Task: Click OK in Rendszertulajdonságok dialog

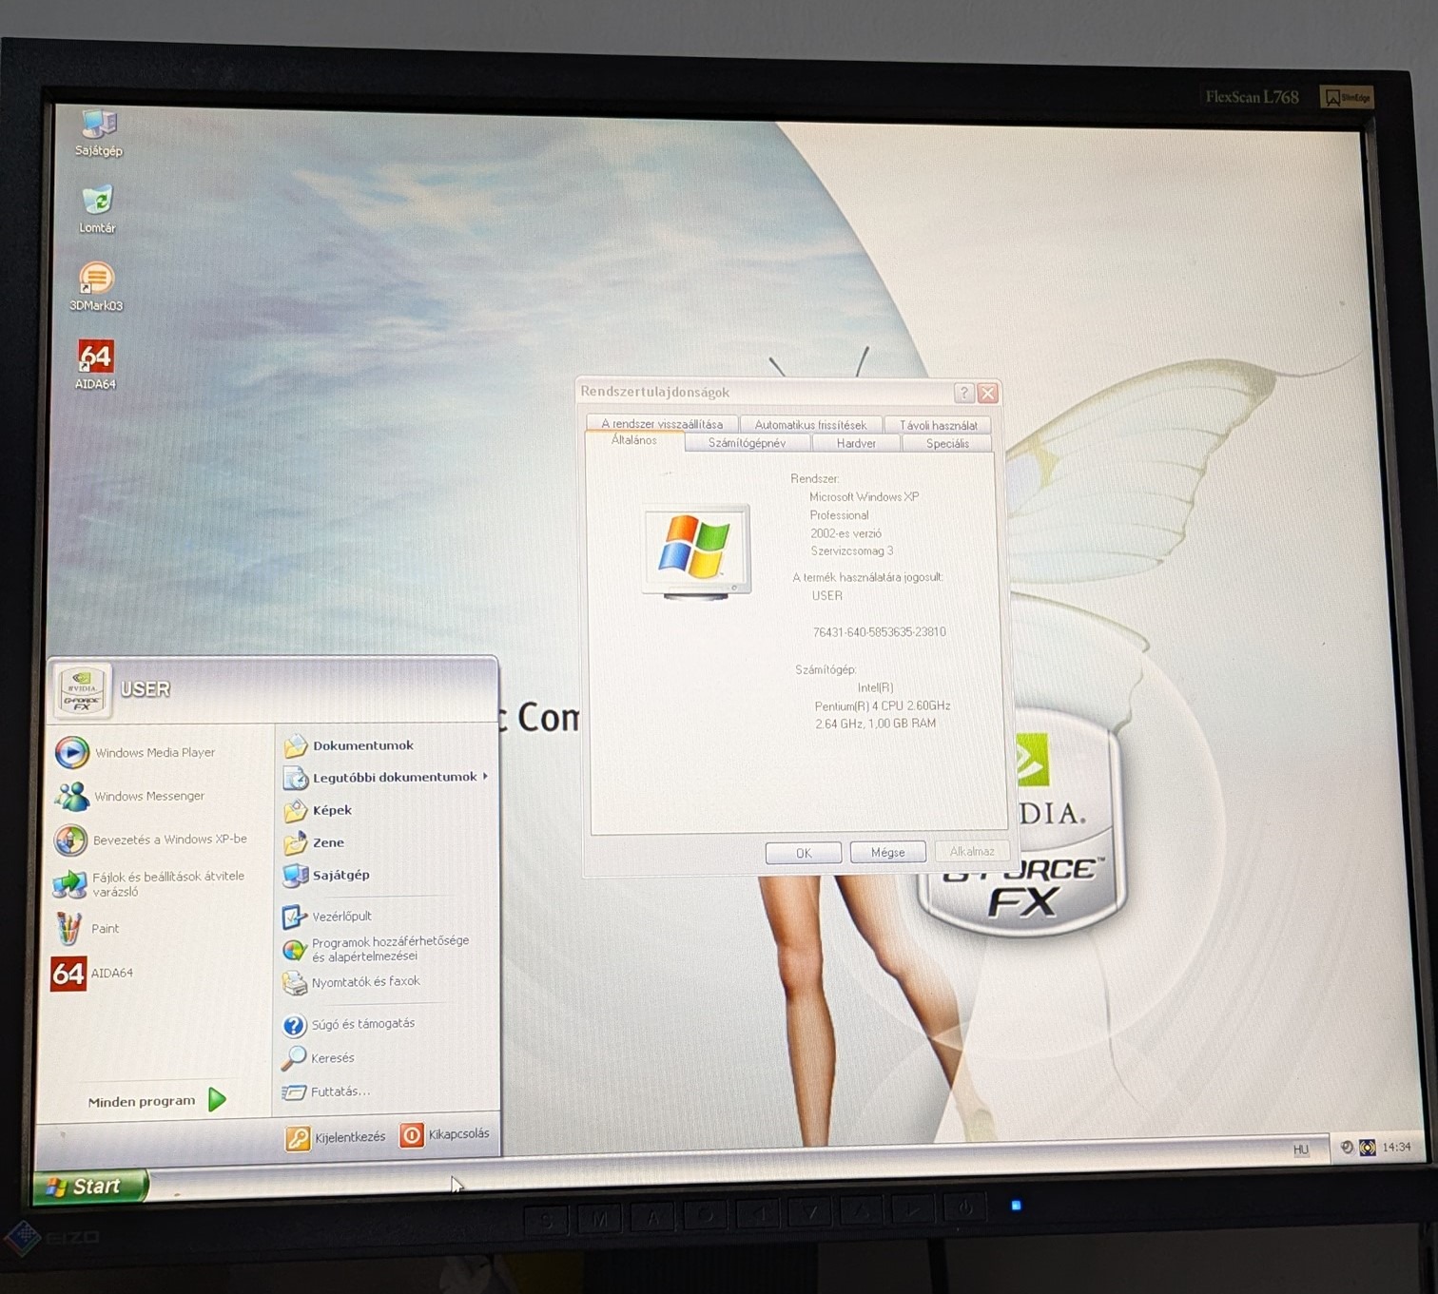Action: tap(804, 853)
